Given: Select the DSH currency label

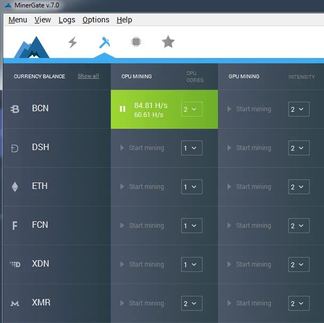Looking at the screenshot, I should [x=40, y=147].
